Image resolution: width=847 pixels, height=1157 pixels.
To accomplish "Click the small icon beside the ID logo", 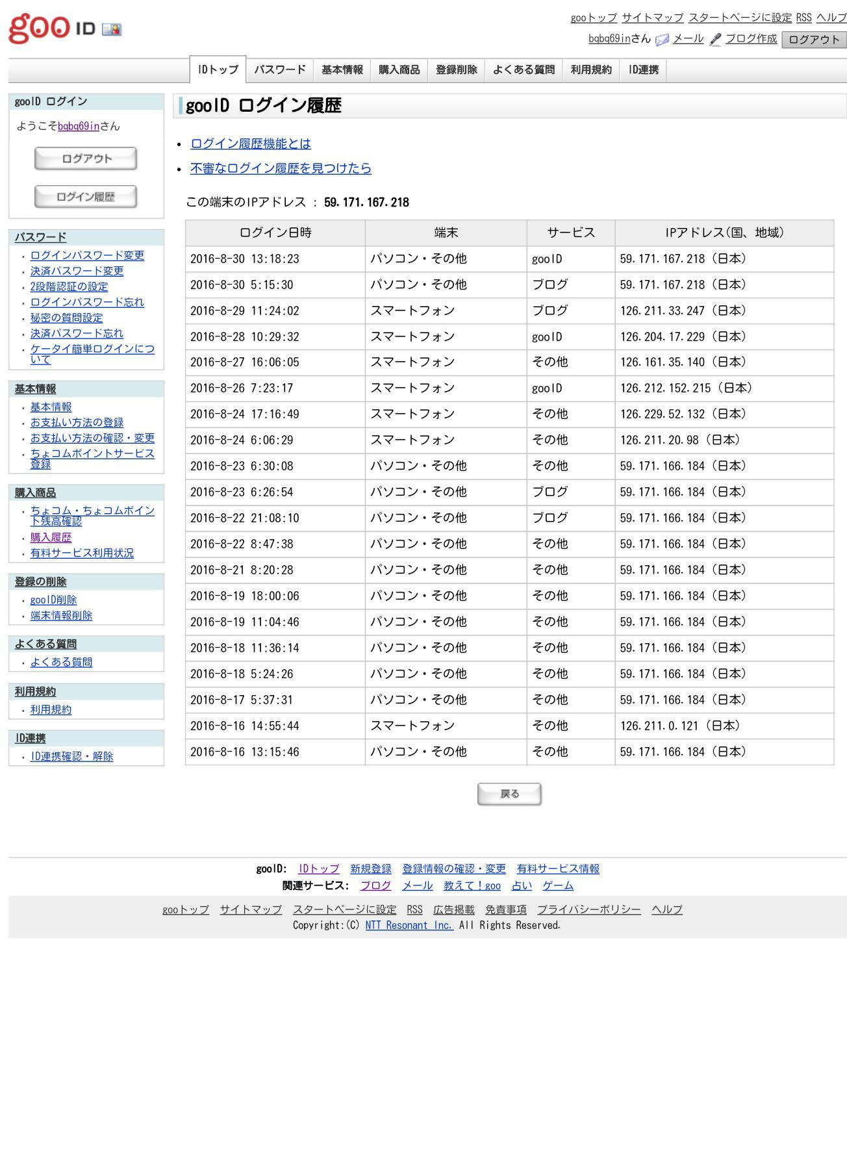I will (112, 29).
